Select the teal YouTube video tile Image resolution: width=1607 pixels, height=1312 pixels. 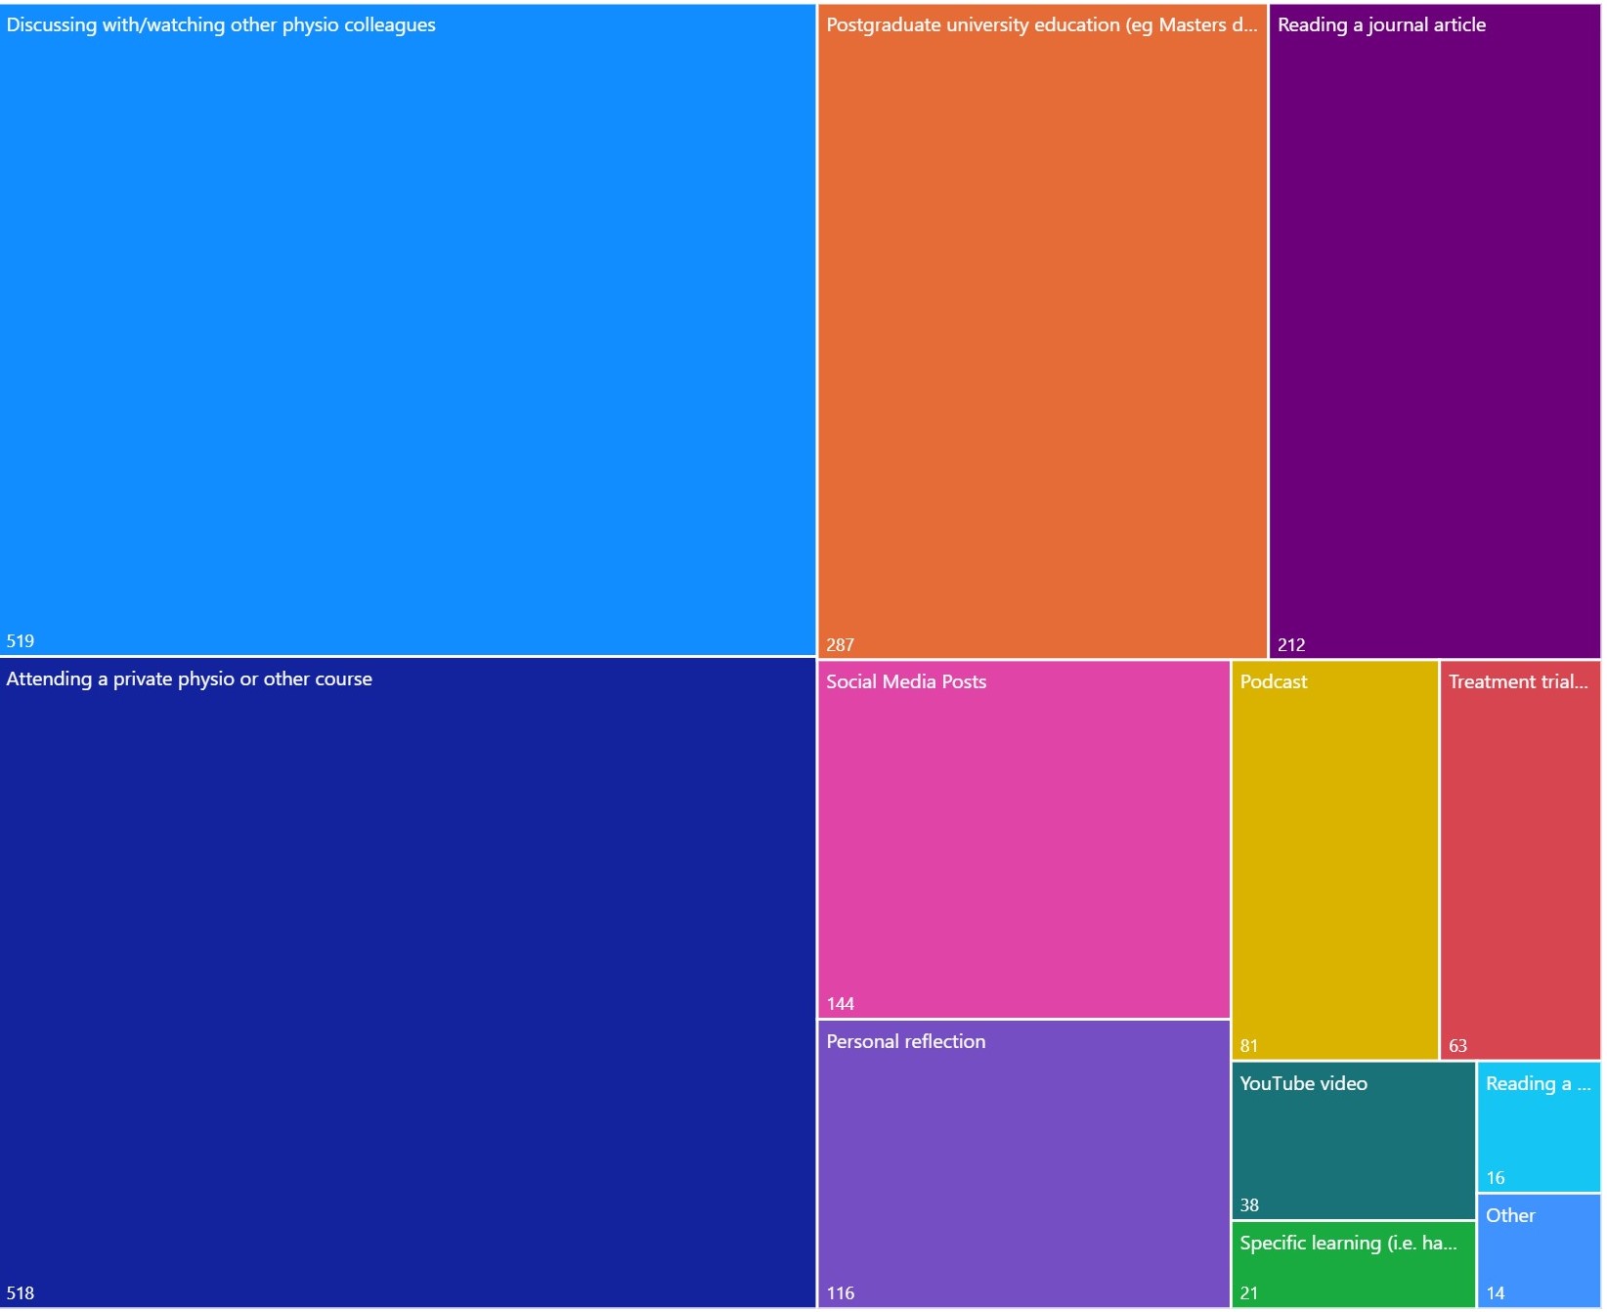click(1353, 1141)
